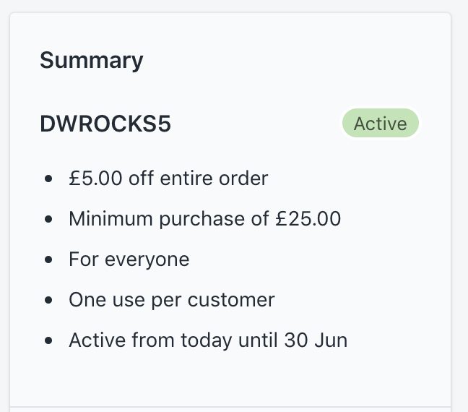Click 'Active from today until 30 Jun'
The height and width of the screenshot is (412, 468).
coord(208,340)
